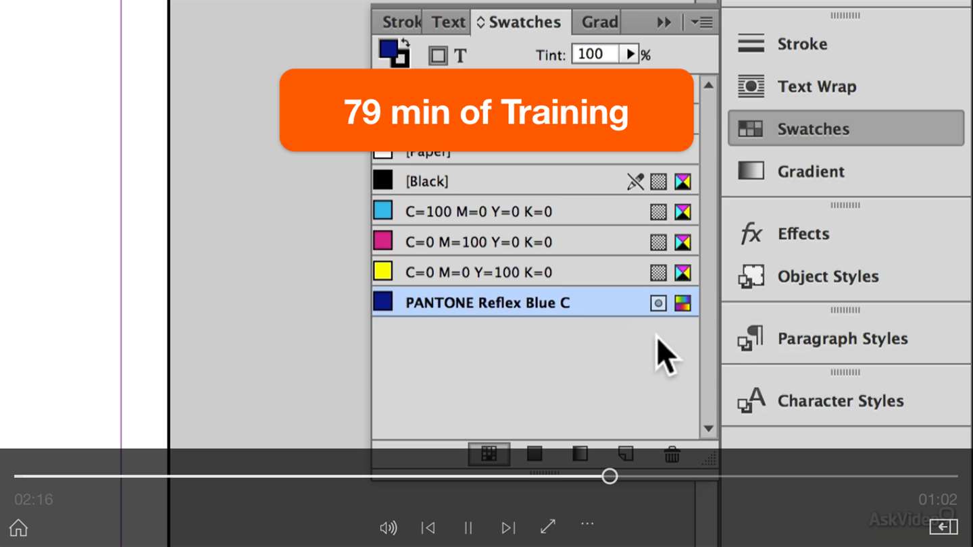
Task: Select the Swatches panel button
Action: [845, 128]
